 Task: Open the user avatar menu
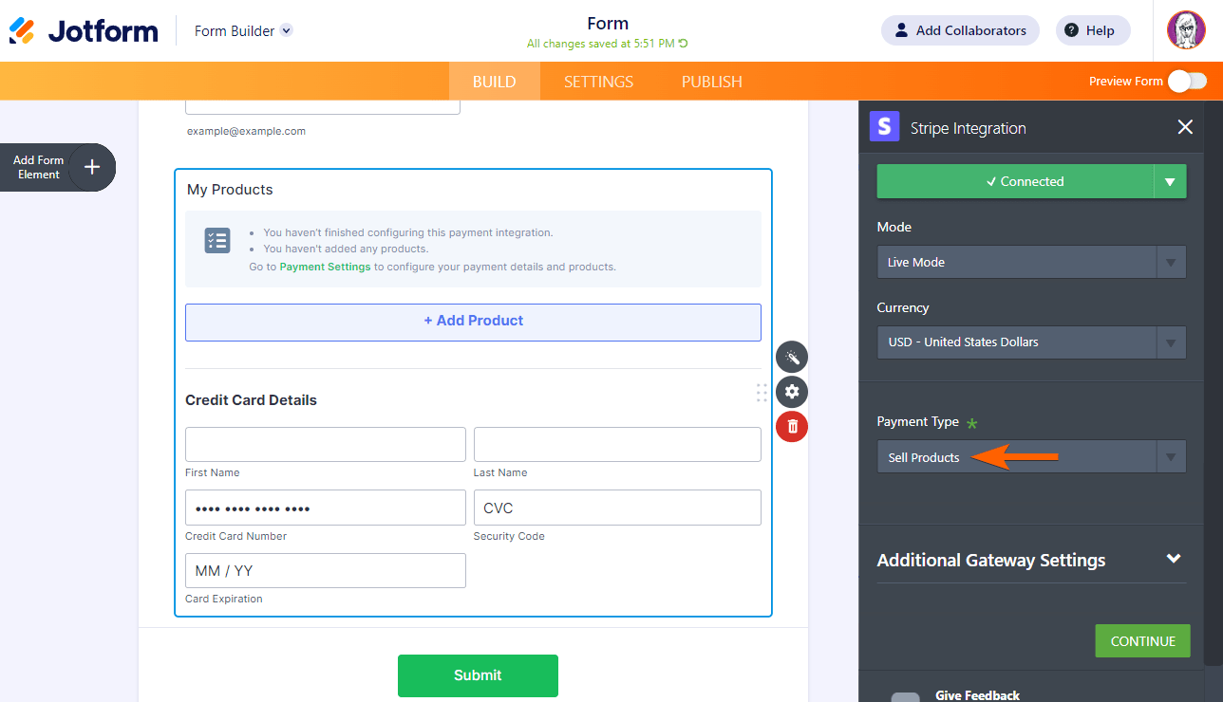point(1186,30)
